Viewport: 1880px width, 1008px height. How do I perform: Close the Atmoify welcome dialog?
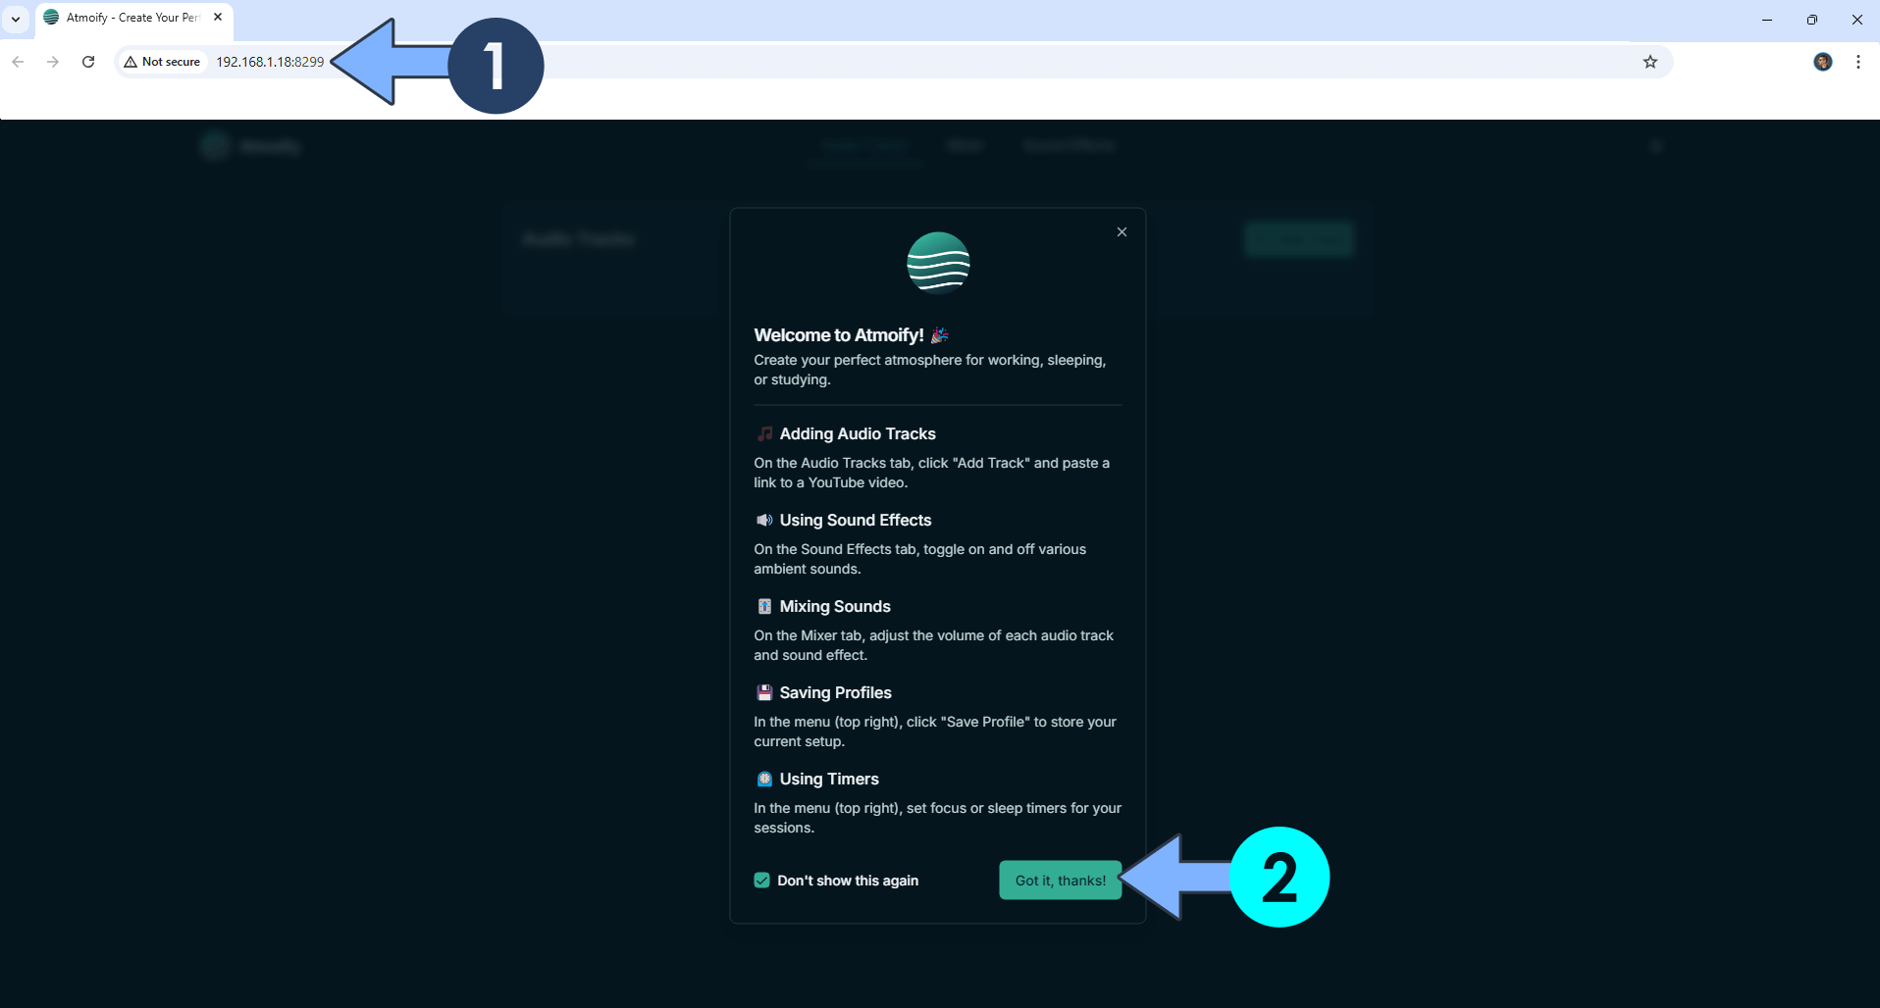(x=1122, y=232)
